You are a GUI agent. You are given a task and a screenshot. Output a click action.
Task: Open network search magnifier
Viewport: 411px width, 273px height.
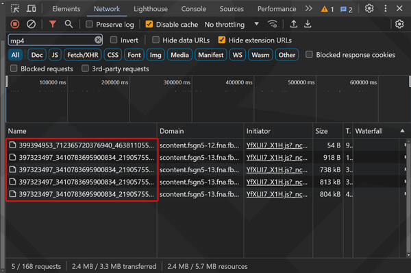pyautogui.click(x=68, y=25)
